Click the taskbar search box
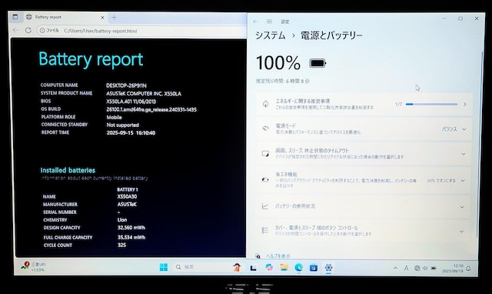The width and height of the screenshot is (492, 294). point(201,267)
